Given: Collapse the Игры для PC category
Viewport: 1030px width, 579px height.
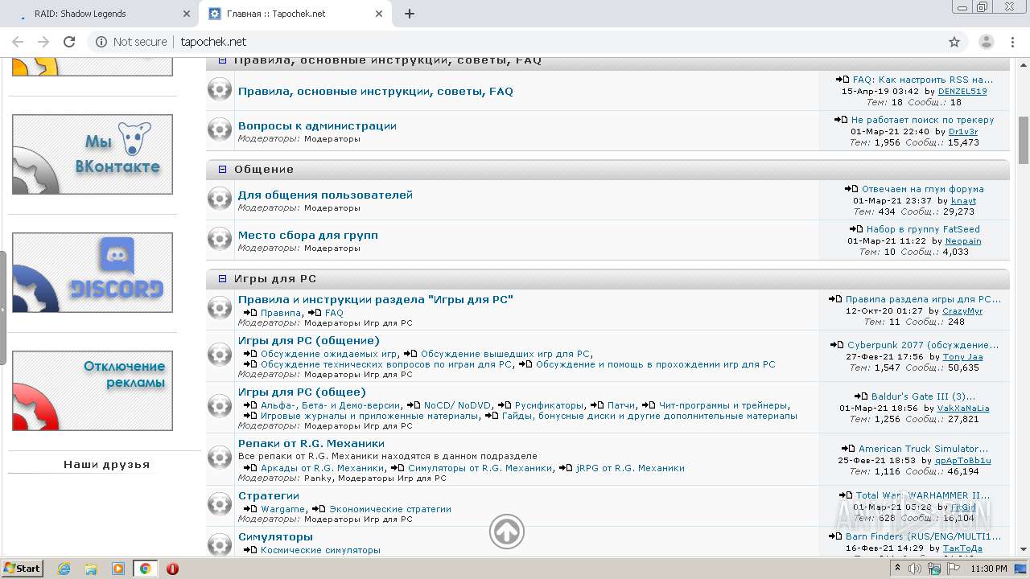Looking at the screenshot, I should 223,279.
